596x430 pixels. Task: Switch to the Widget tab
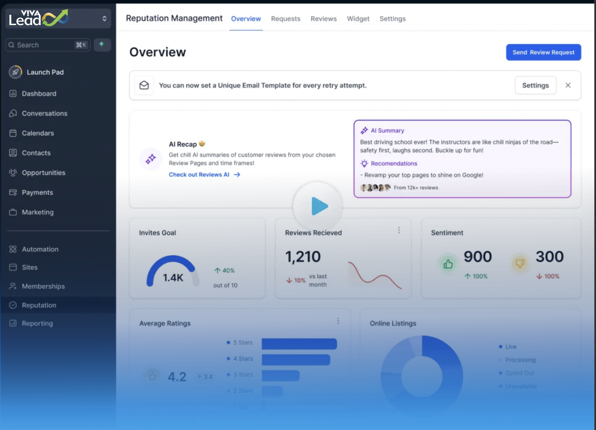[x=358, y=19]
